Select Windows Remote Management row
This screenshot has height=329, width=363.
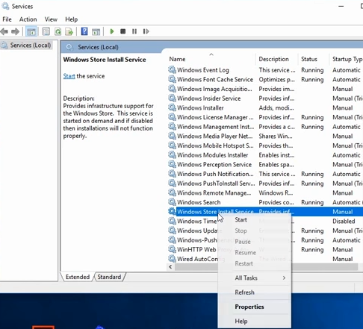coord(265,192)
